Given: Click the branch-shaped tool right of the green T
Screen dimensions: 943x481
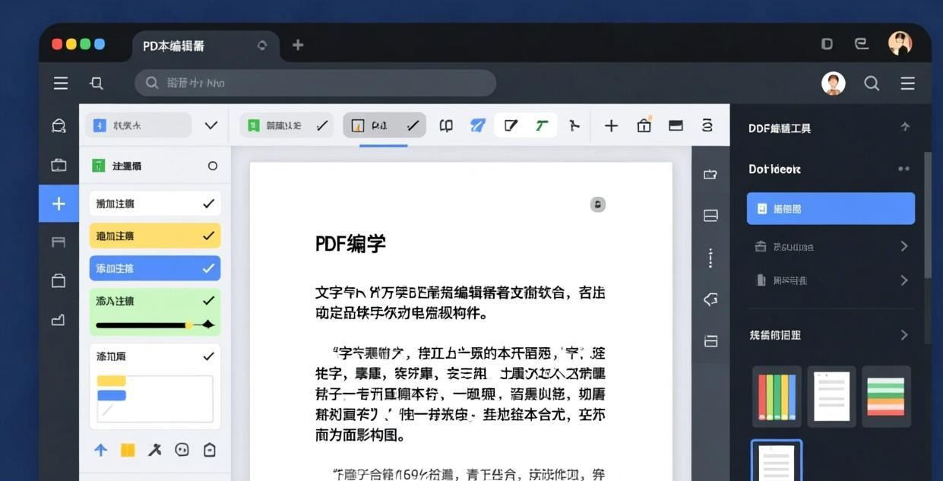Looking at the screenshot, I should click(574, 125).
